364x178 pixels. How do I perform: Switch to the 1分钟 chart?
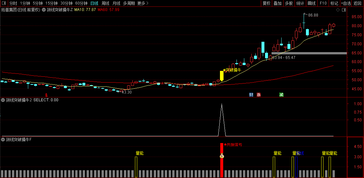click(25, 3)
